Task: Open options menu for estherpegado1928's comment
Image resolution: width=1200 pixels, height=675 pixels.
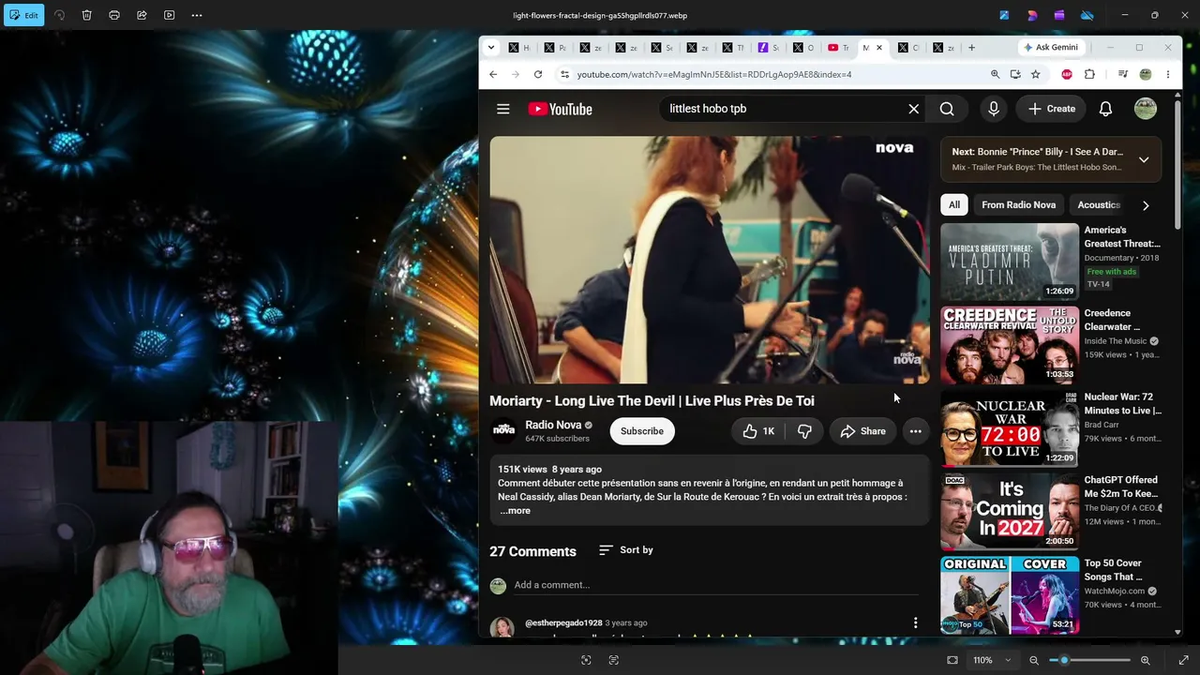Action: (x=916, y=622)
